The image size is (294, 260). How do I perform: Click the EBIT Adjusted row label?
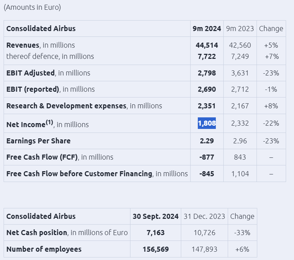coord(31,73)
